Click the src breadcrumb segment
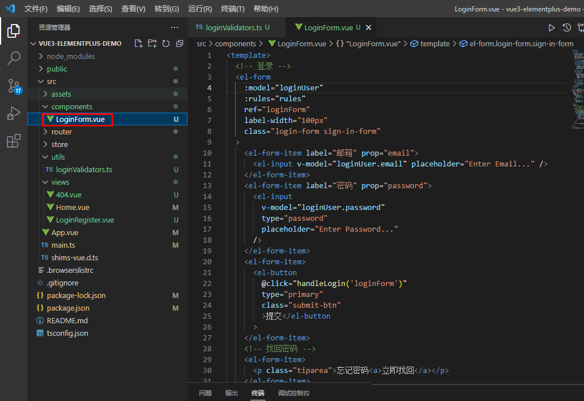This screenshot has height=401, width=584. pyautogui.click(x=201, y=44)
